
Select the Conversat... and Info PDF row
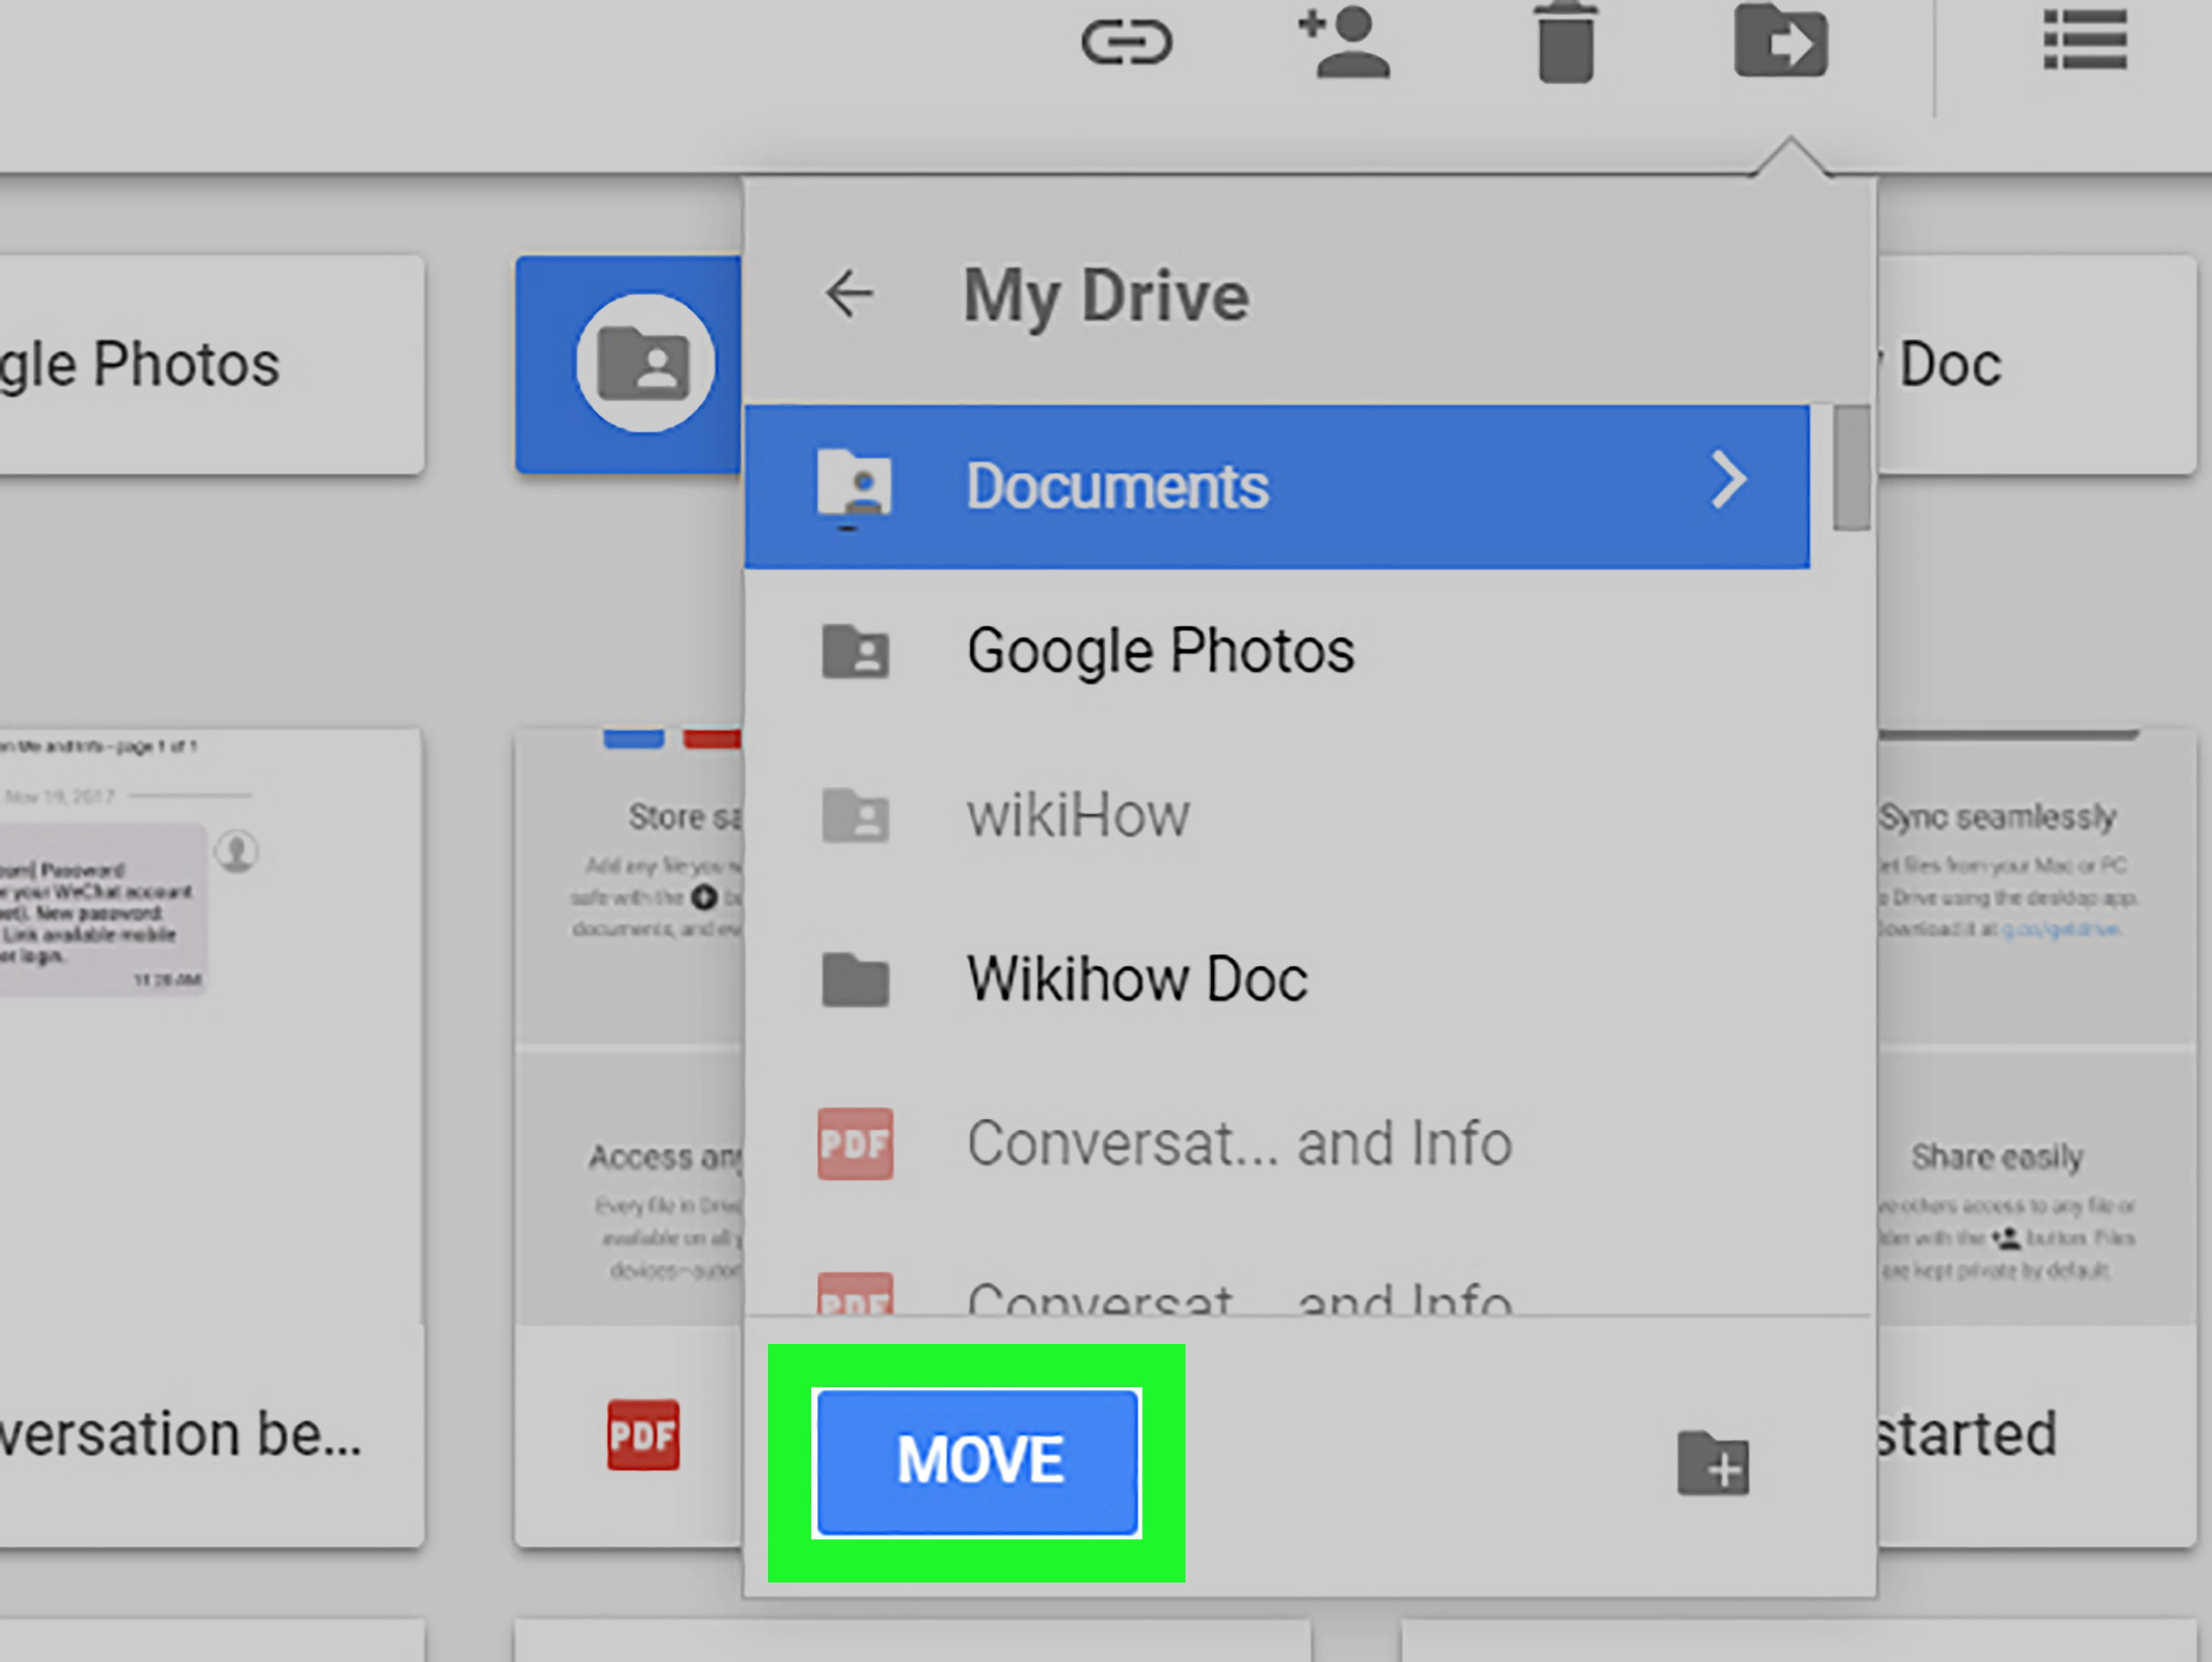click(1277, 1144)
